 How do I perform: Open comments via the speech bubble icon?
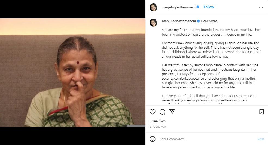coord(162,112)
